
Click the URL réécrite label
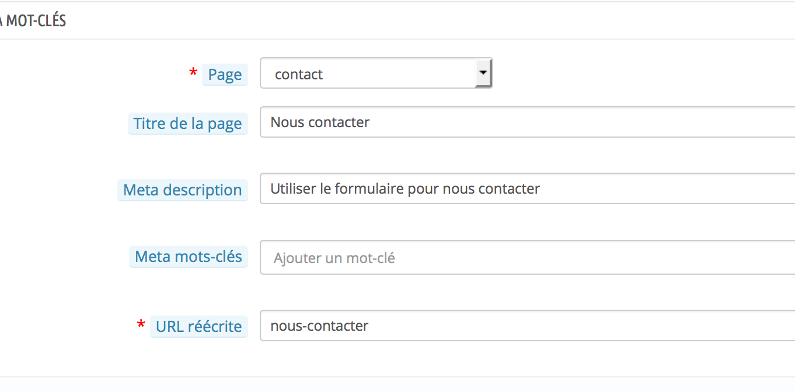click(x=198, y=327)
